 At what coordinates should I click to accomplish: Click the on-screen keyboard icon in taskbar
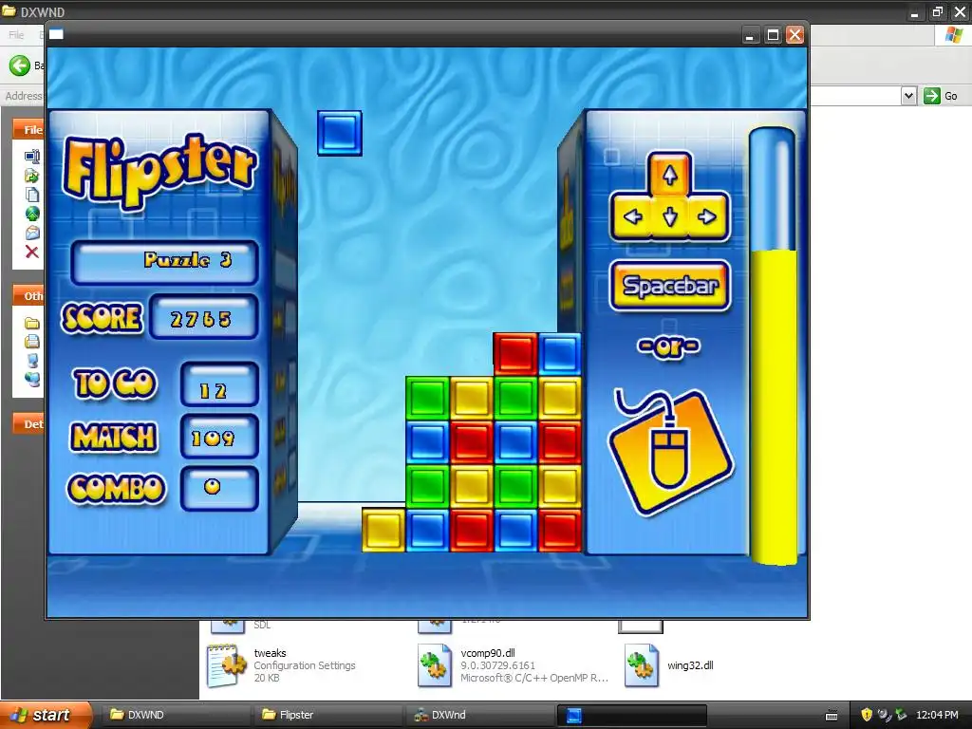click(x=832, y=716)
